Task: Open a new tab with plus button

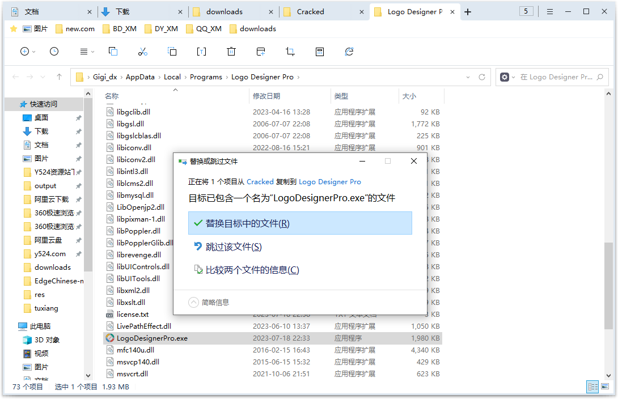Action: tap(468, 12)
